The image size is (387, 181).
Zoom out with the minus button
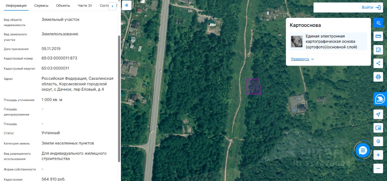378,168
